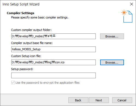Focus the custom compiler output folder field
The width and height of the screenshot is (136, 106).
click(53, 36)
